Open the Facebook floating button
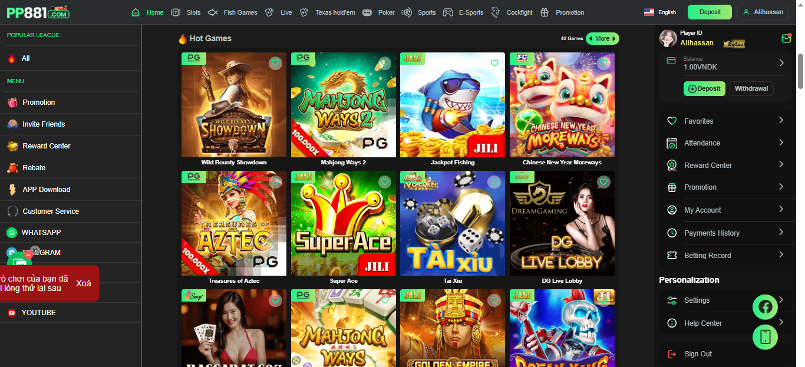The image size is (805, 367). (x=765, y=307)
